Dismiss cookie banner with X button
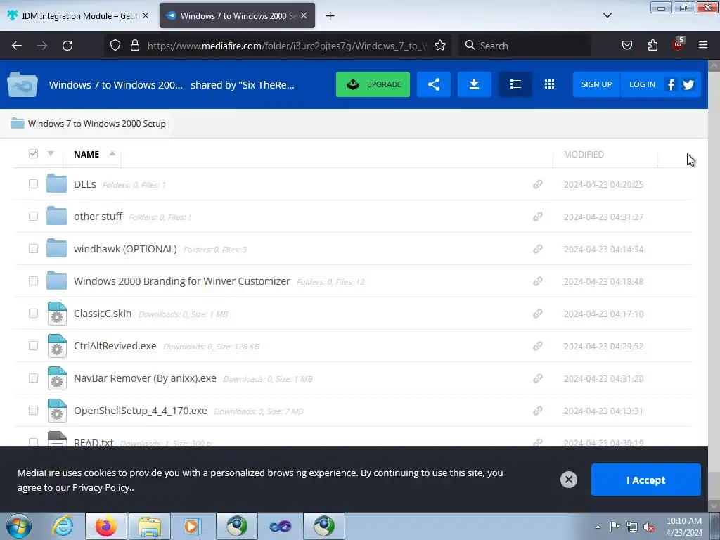Viewport: 720px width, 540px height. [x=568, y=480]
